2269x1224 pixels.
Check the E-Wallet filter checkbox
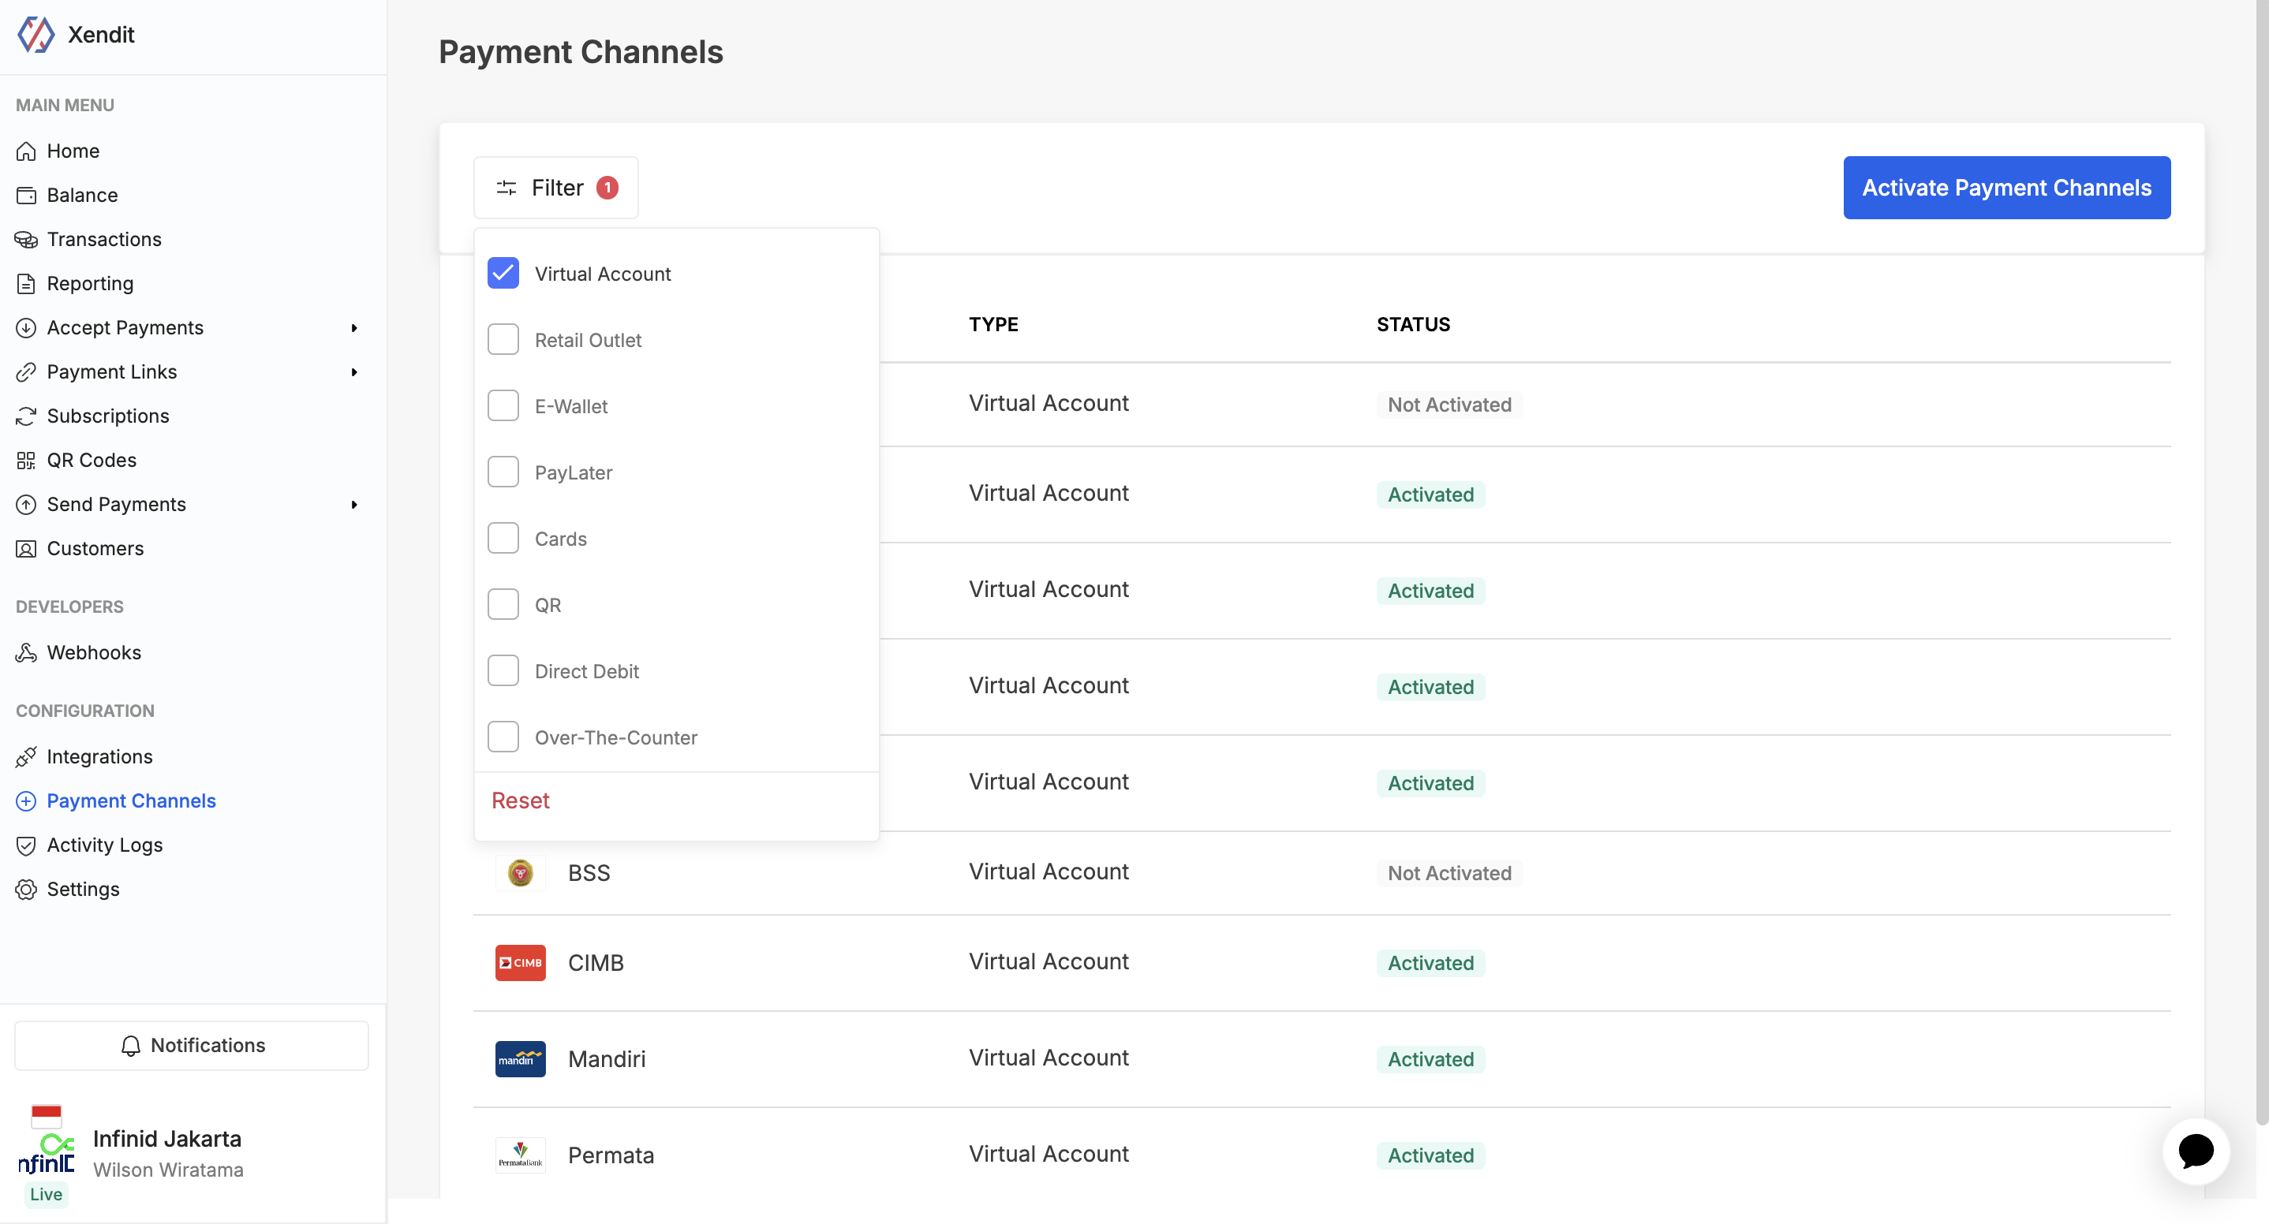click(503, 406)
